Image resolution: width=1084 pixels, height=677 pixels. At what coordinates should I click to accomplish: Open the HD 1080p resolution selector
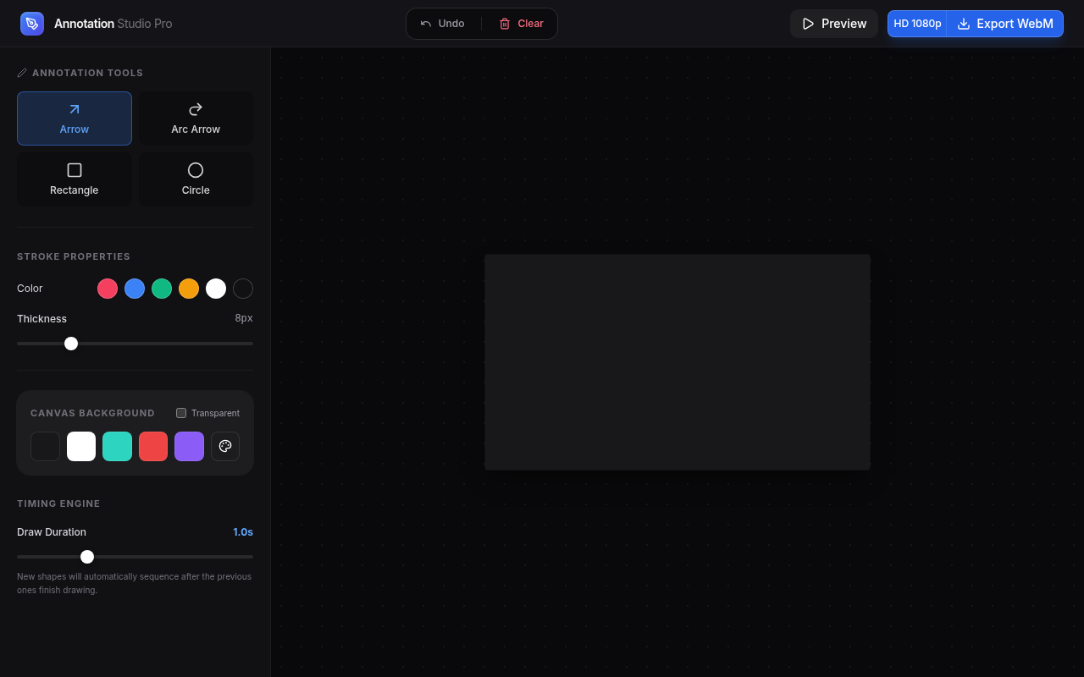point(917,24)
